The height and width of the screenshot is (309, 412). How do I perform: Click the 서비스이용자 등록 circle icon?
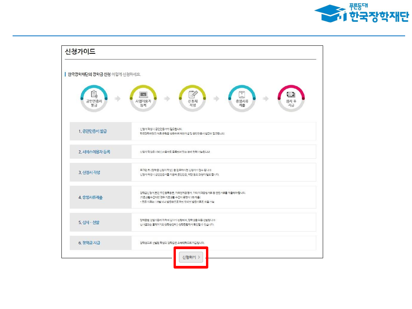(x=143, y=99)
